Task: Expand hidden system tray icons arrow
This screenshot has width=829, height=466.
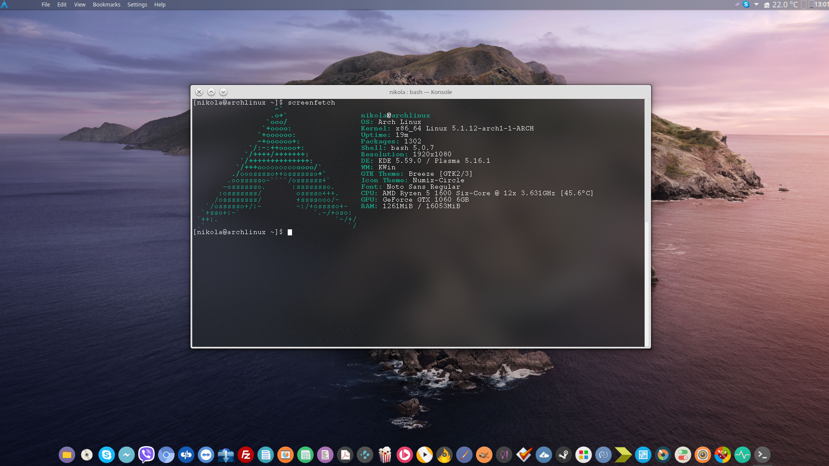Action: coord(756,4)
